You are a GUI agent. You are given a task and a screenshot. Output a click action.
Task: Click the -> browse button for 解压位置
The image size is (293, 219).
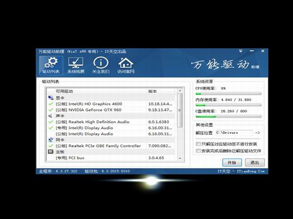coord(257,132)
